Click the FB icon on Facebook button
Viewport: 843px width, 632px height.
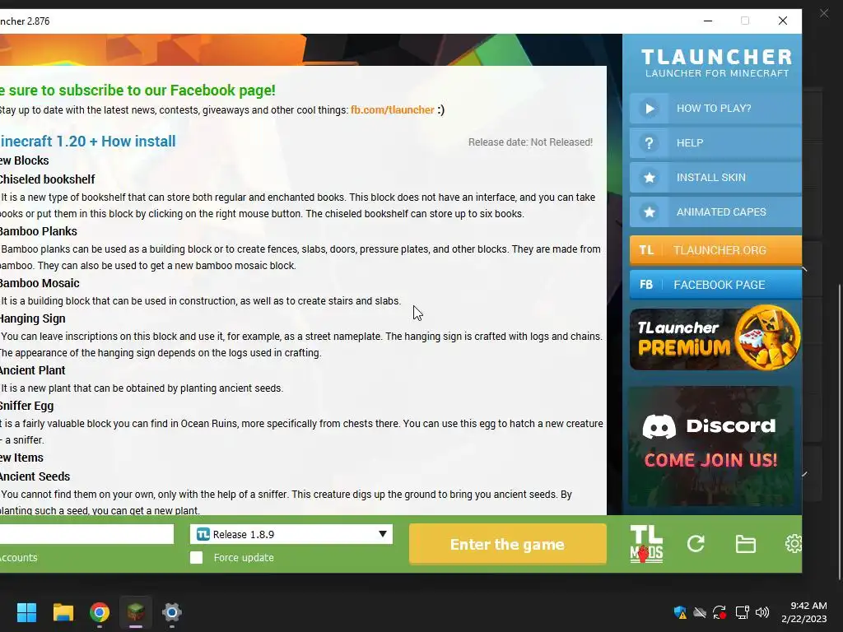(646, 285)
